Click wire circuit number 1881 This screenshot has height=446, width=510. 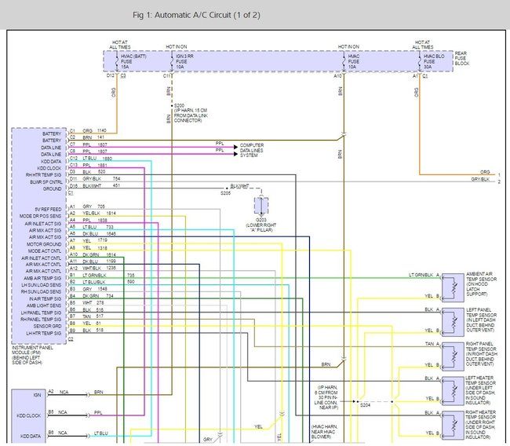102,166
